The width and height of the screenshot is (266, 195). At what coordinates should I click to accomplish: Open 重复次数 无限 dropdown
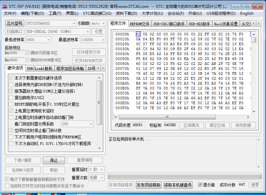(x=96, y=178)
